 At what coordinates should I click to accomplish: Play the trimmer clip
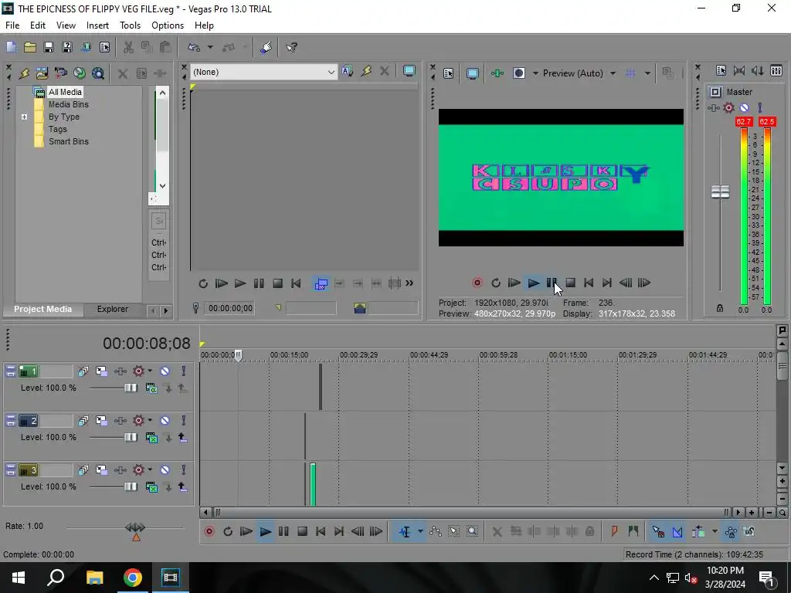(x=240, y=283)
